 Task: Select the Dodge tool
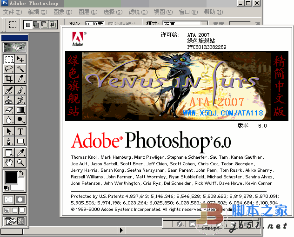(20, 120)
